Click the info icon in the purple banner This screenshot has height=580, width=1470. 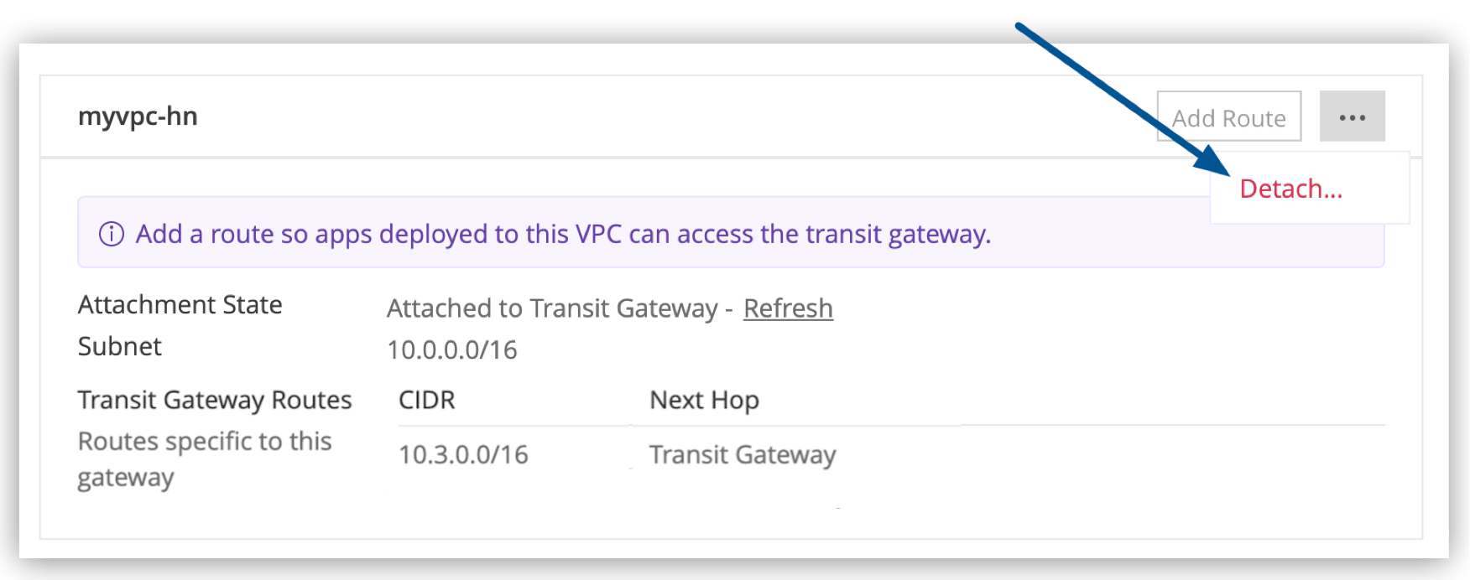tap(110, 234)
